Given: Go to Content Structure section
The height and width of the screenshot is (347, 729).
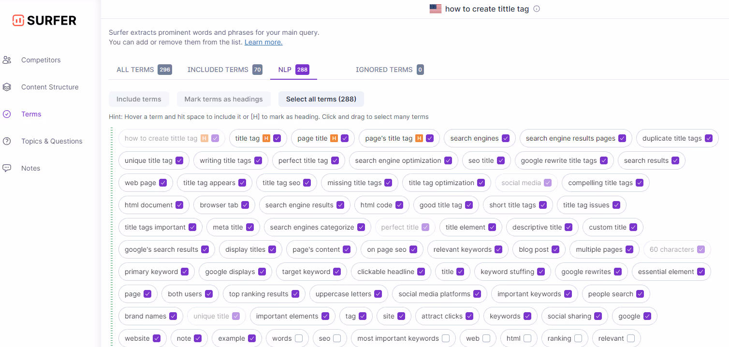Looking at the screenshot, I should [x=50, y=87].
